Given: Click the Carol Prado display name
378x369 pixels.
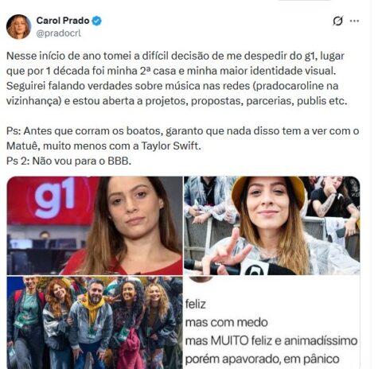Looking at the screenshot, I should [x=63, y=21].
